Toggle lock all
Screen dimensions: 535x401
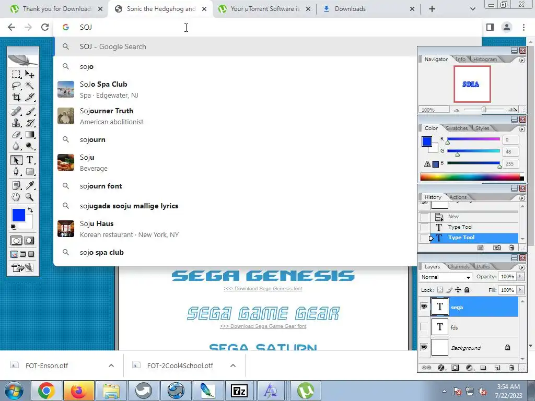coord(467,290)
